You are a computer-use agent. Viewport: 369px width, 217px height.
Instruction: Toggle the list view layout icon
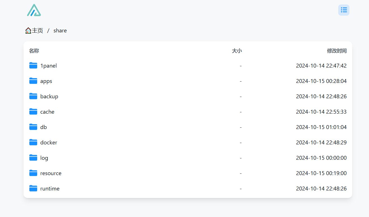344,10
